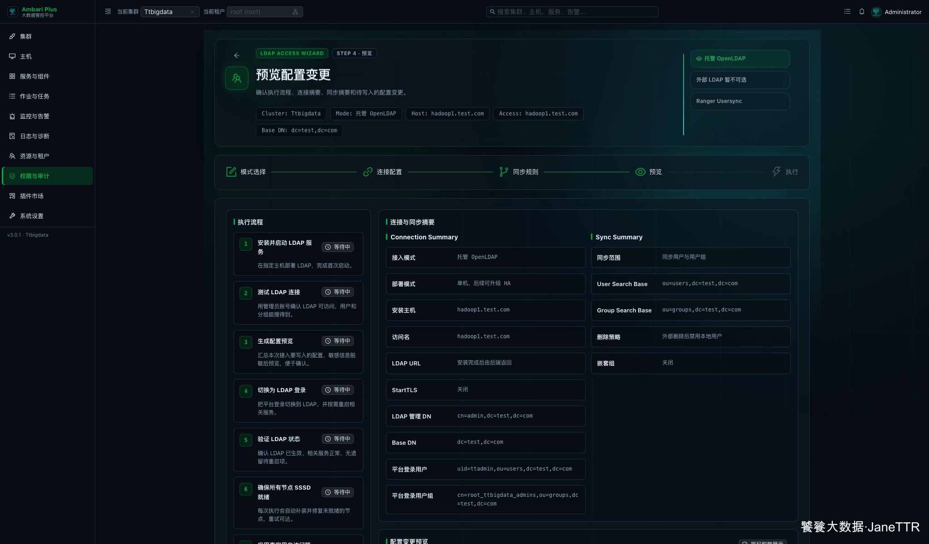
Task: Open the current tenant root selector
Action: tap(264, 12)
